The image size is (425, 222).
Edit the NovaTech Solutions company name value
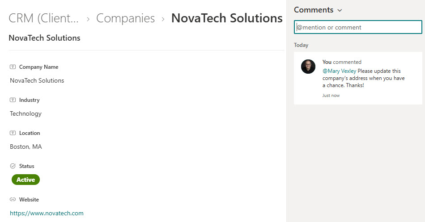[37, 80]
